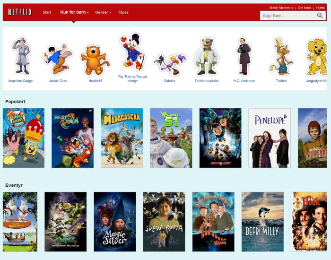
Task: Click the Rip, Rap og Rup på eventyr label
Action: (x=132, y=79)
